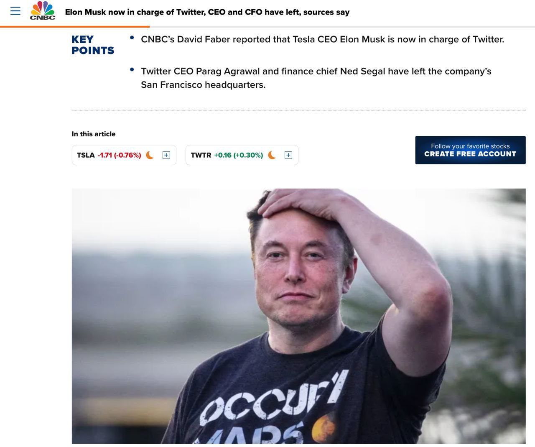The width and height of the screenshot is (535, 447).
Task: Open the hamburger navigation menu
Action: pos(15,11)
